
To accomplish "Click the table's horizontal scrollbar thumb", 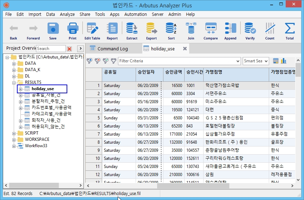I will [193, 186].
